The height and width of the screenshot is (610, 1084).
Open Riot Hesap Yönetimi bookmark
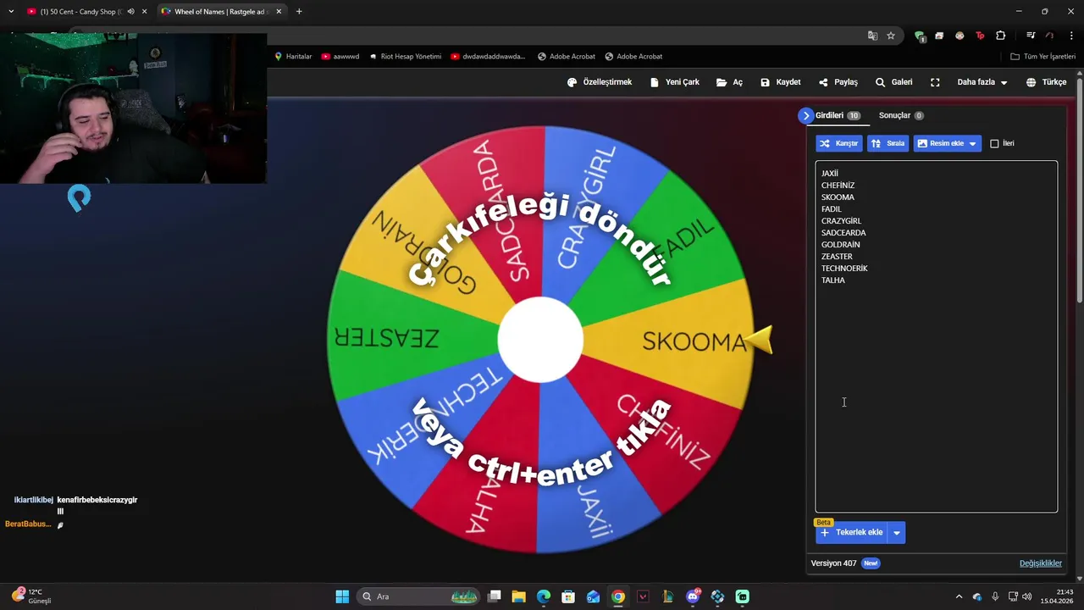(406, 57)
